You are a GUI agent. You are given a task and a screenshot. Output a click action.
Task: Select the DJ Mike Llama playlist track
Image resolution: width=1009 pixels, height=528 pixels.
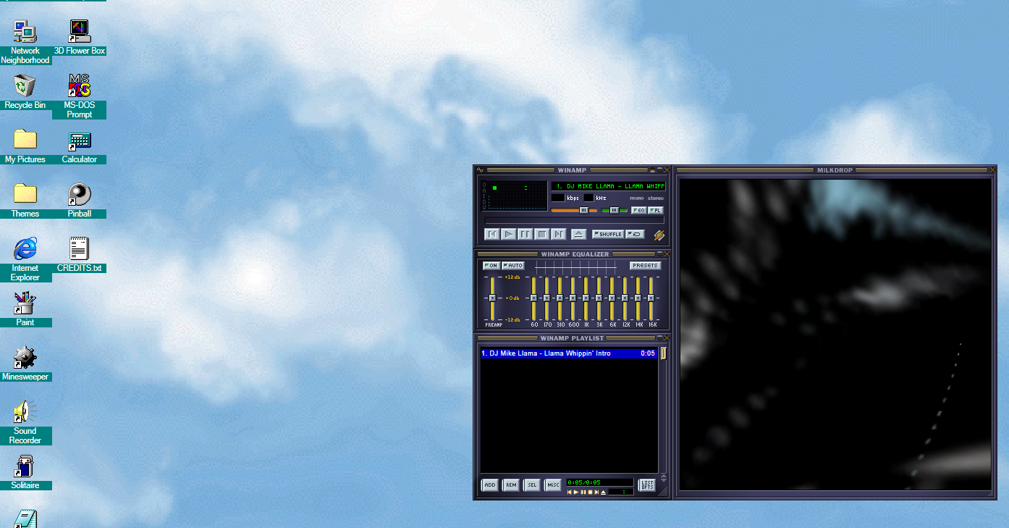point(568,353)
